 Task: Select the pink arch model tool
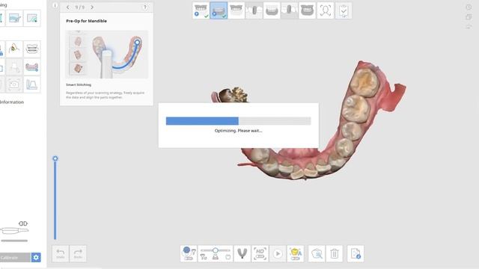32,67
